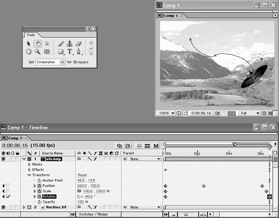Open the Full resolution dropdown
Screen dimensions: 279x218
tap(250, 113)
